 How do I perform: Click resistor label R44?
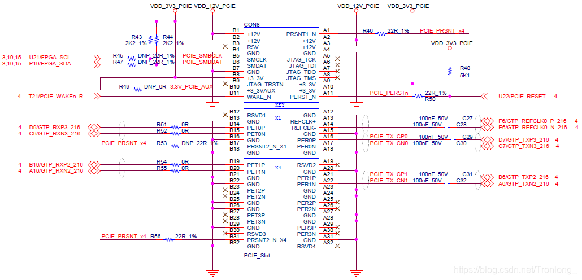tap(168, 37)
